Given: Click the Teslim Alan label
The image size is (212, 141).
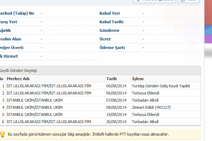Looking at the screenshot, I should tap(10, 39).
